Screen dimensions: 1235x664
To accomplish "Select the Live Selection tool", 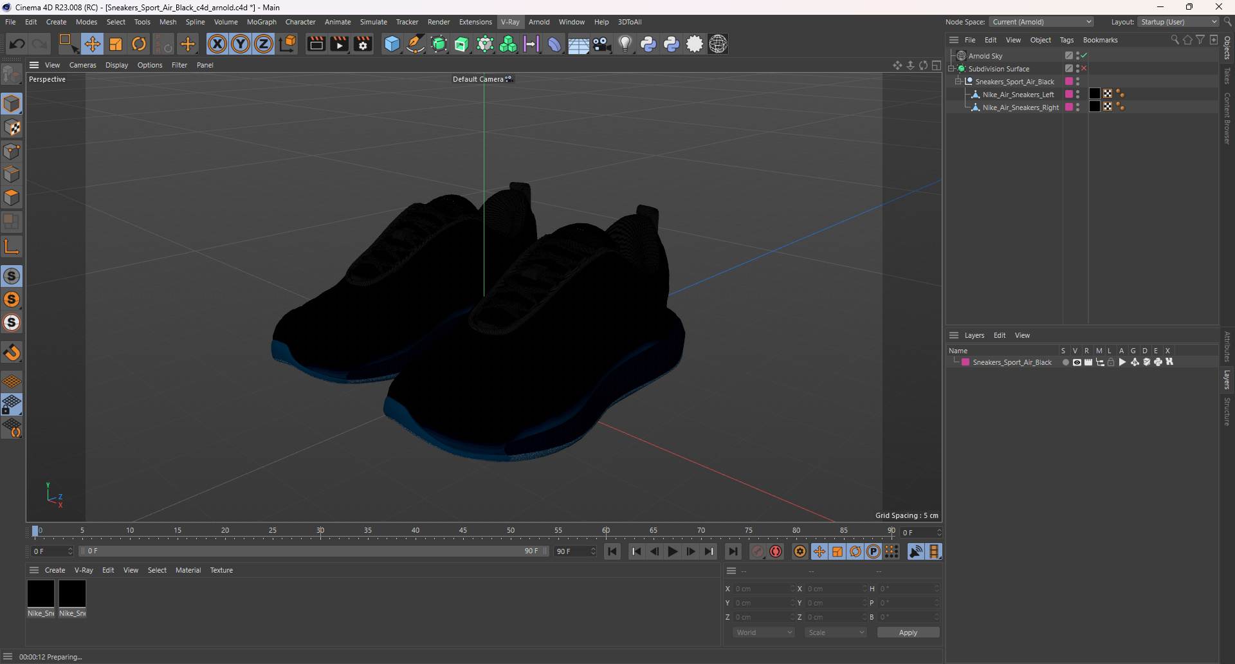I will coord(68,44).
